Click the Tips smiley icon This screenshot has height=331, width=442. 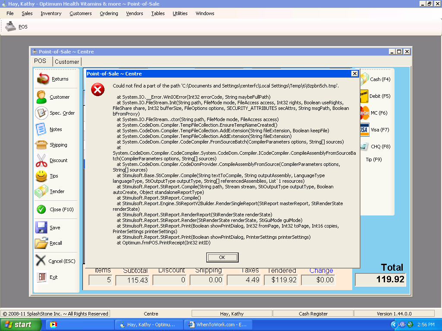41,176
